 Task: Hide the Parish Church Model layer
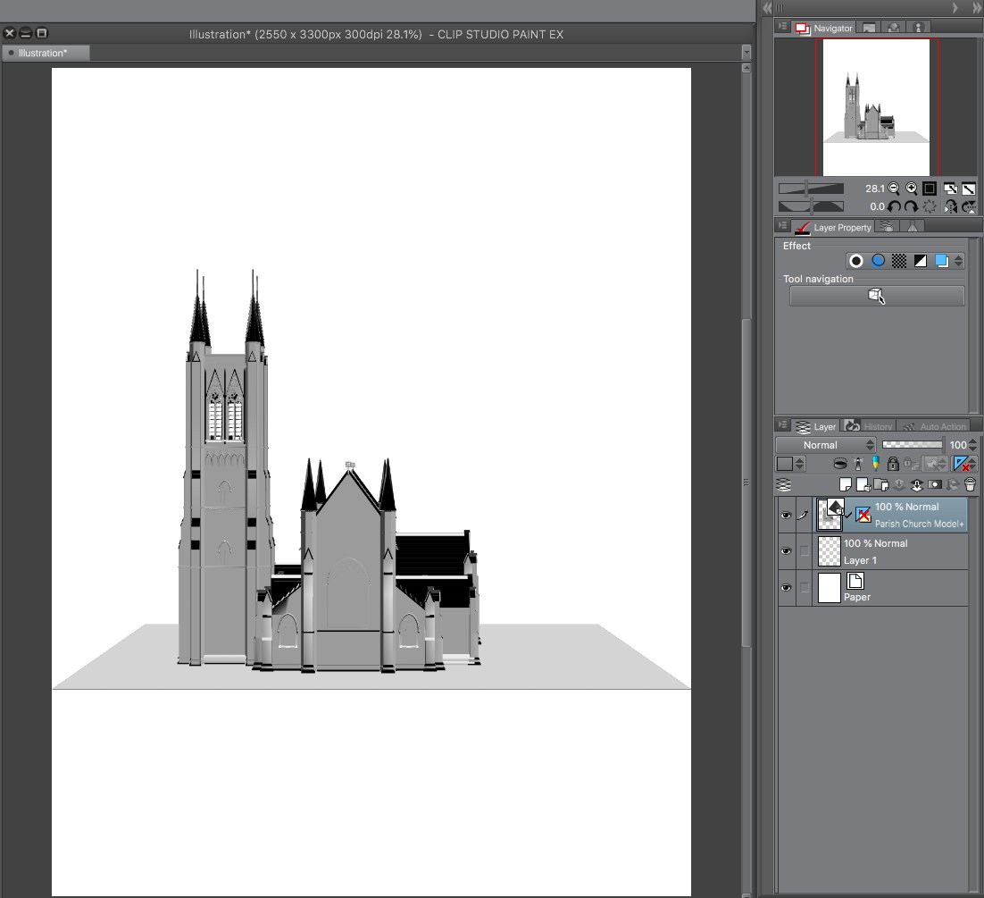[786, 516]
